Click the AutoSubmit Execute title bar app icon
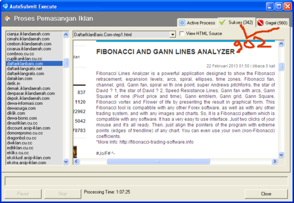This screenshot has height=203, width=294. [5, 6]
